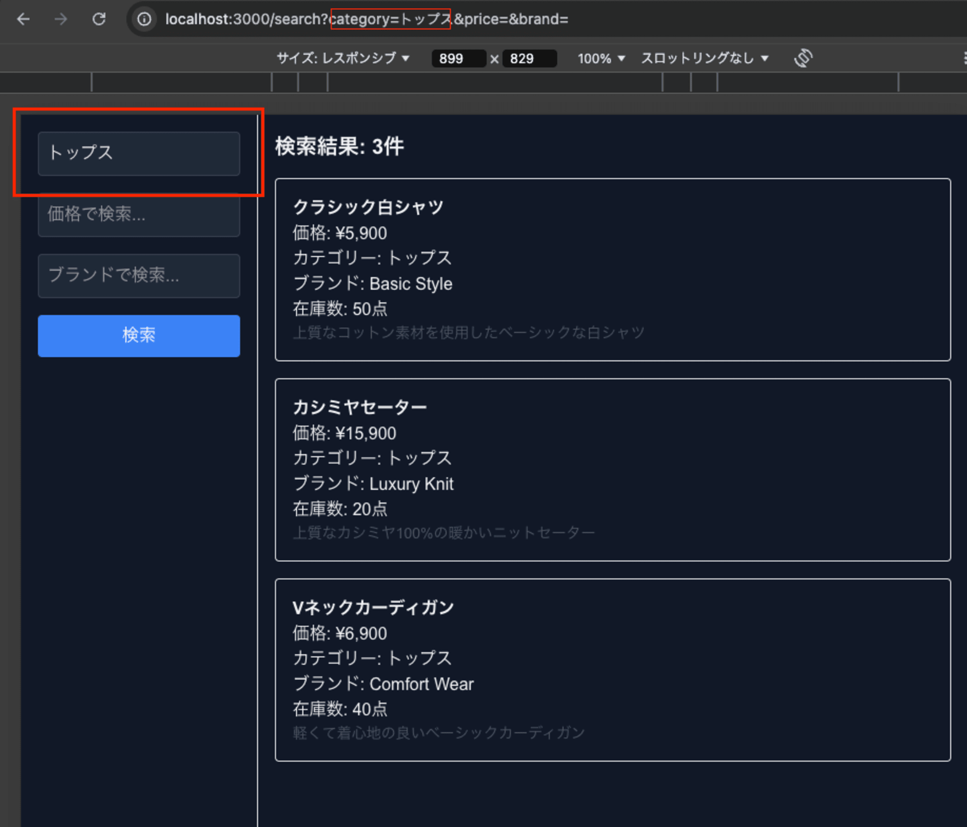
Task: Click the 軽くて着心地の良い description text
Action: pyautogui.click(x=439, y=733)
